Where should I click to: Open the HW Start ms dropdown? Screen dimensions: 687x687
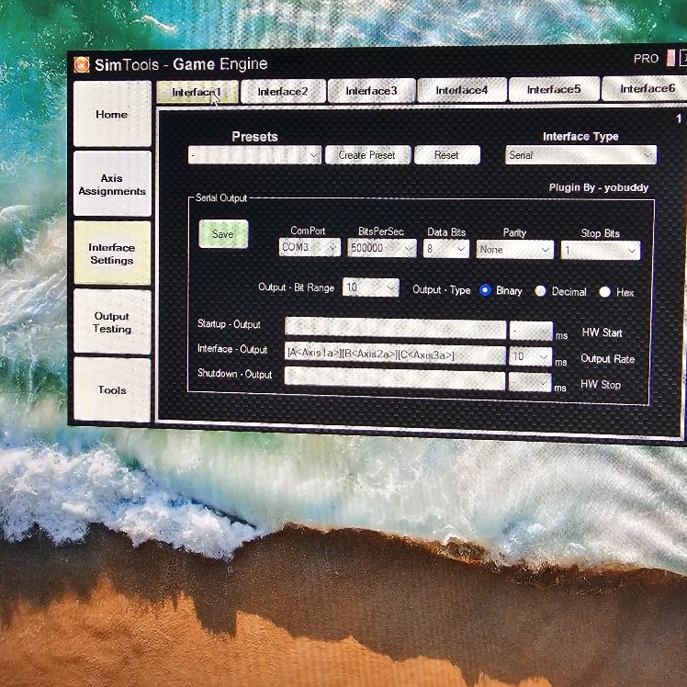click(531, 332)
